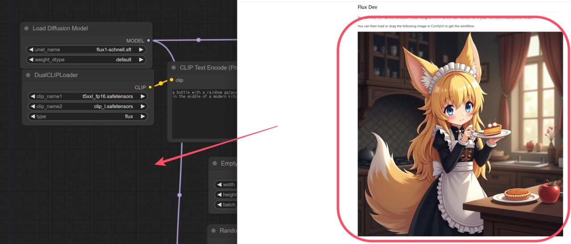Click the fox-girl maid workflow image
The image size is (571, 244).
pos(460,134)
